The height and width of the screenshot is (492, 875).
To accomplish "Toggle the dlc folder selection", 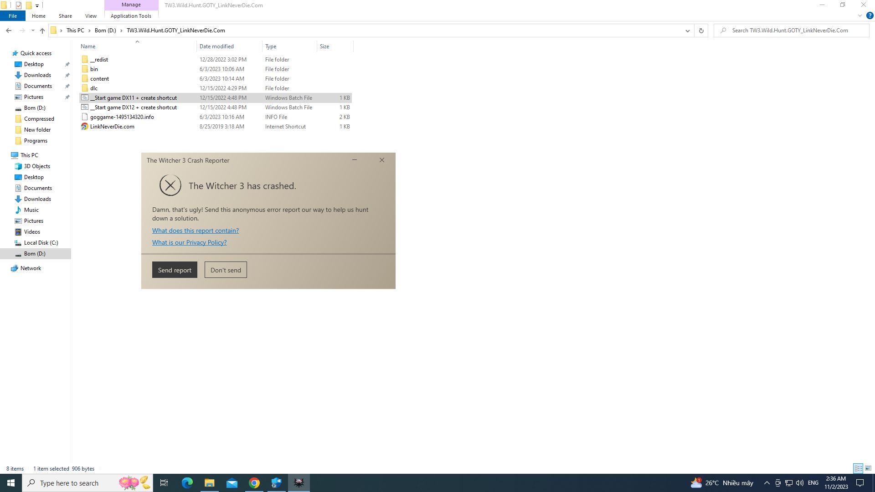I will coord(94,88).
